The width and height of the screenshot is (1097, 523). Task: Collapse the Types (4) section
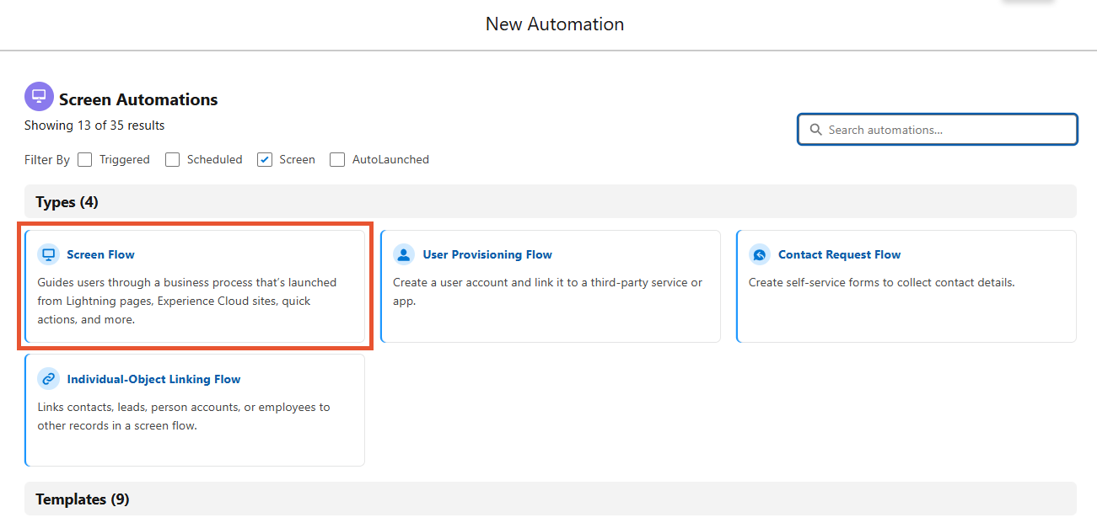551,202
